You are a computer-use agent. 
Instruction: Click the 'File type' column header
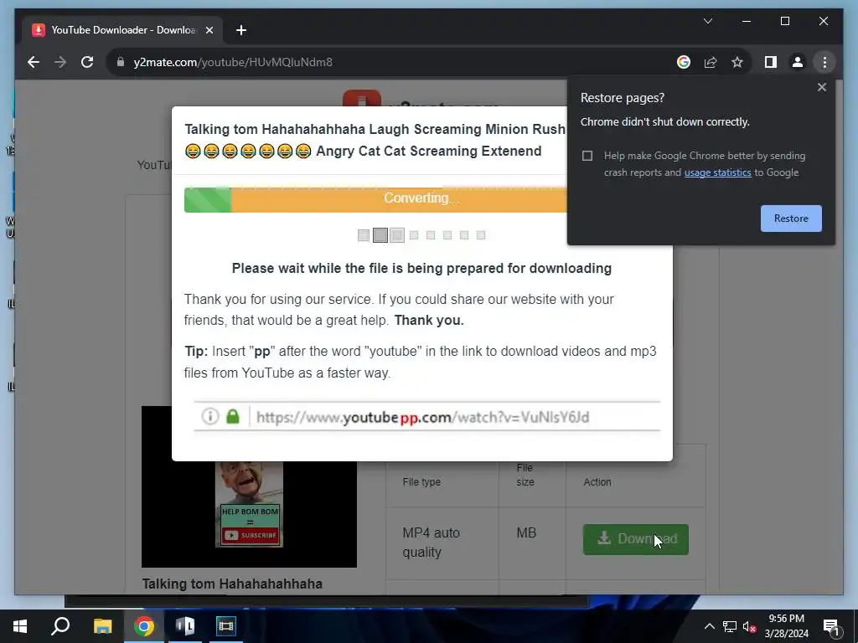[x=421, y=482]
